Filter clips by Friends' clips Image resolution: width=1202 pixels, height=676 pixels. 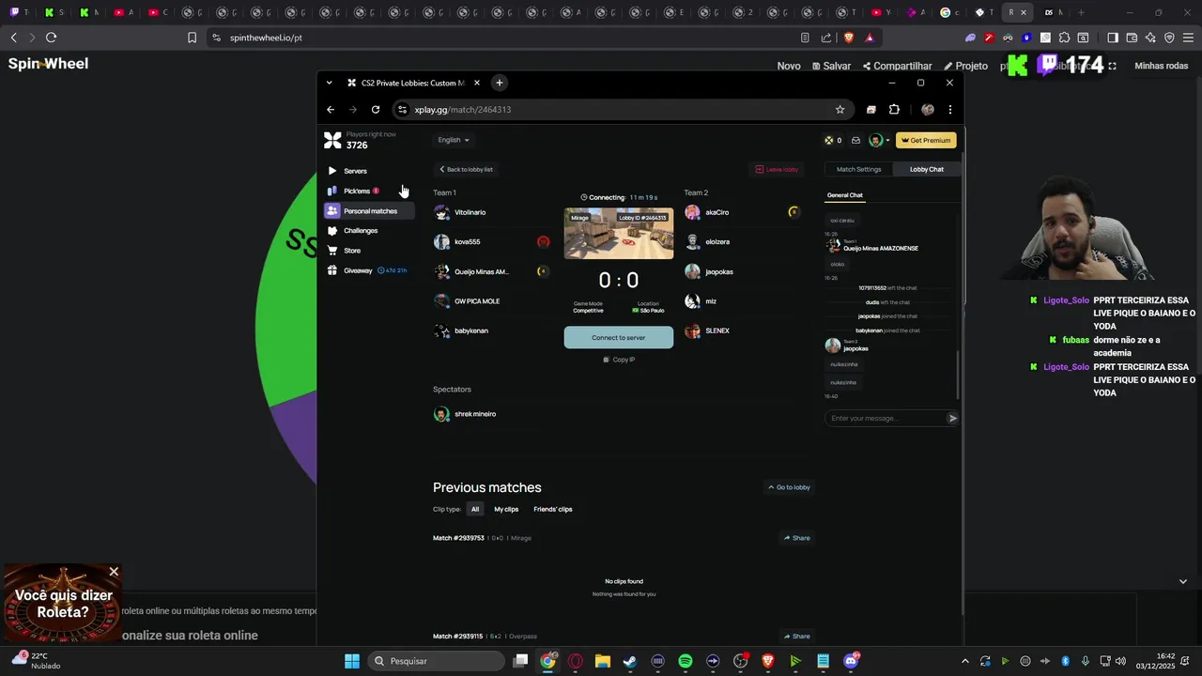(x=553, y=509)
